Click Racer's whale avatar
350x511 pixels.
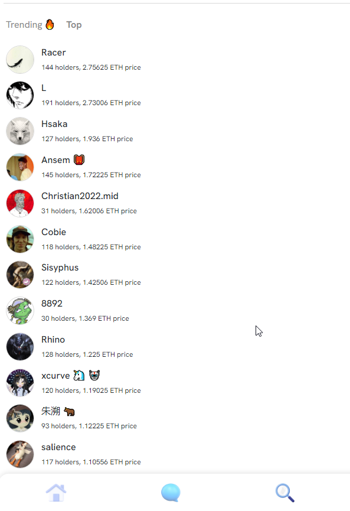(x=20, y=59)
